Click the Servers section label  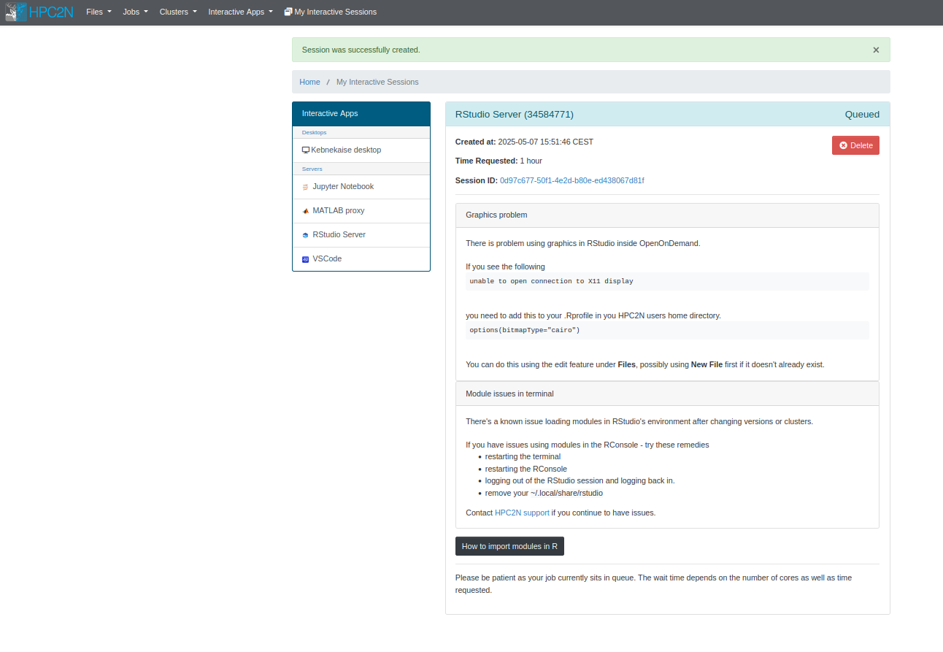tap(312, 169)
